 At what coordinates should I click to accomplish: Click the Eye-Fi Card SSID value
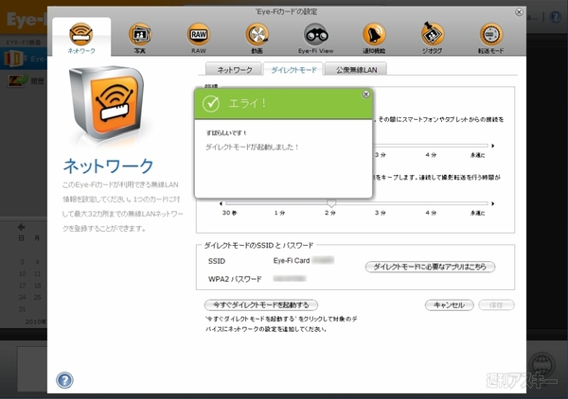tap(304, 260)
